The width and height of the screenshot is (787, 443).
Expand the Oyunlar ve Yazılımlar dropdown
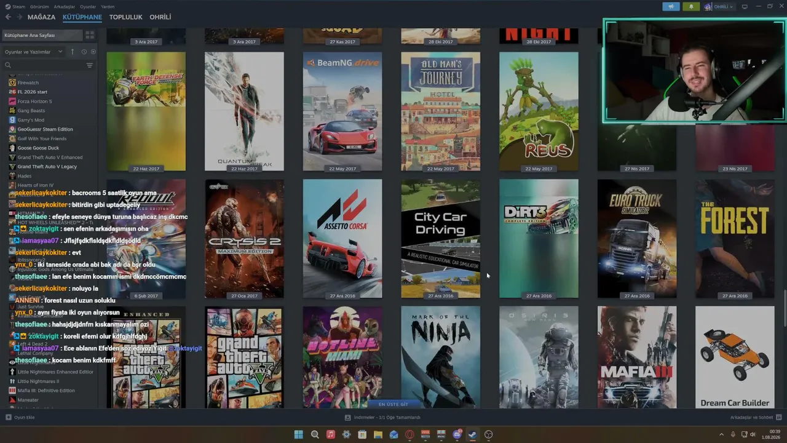(34, 52)
